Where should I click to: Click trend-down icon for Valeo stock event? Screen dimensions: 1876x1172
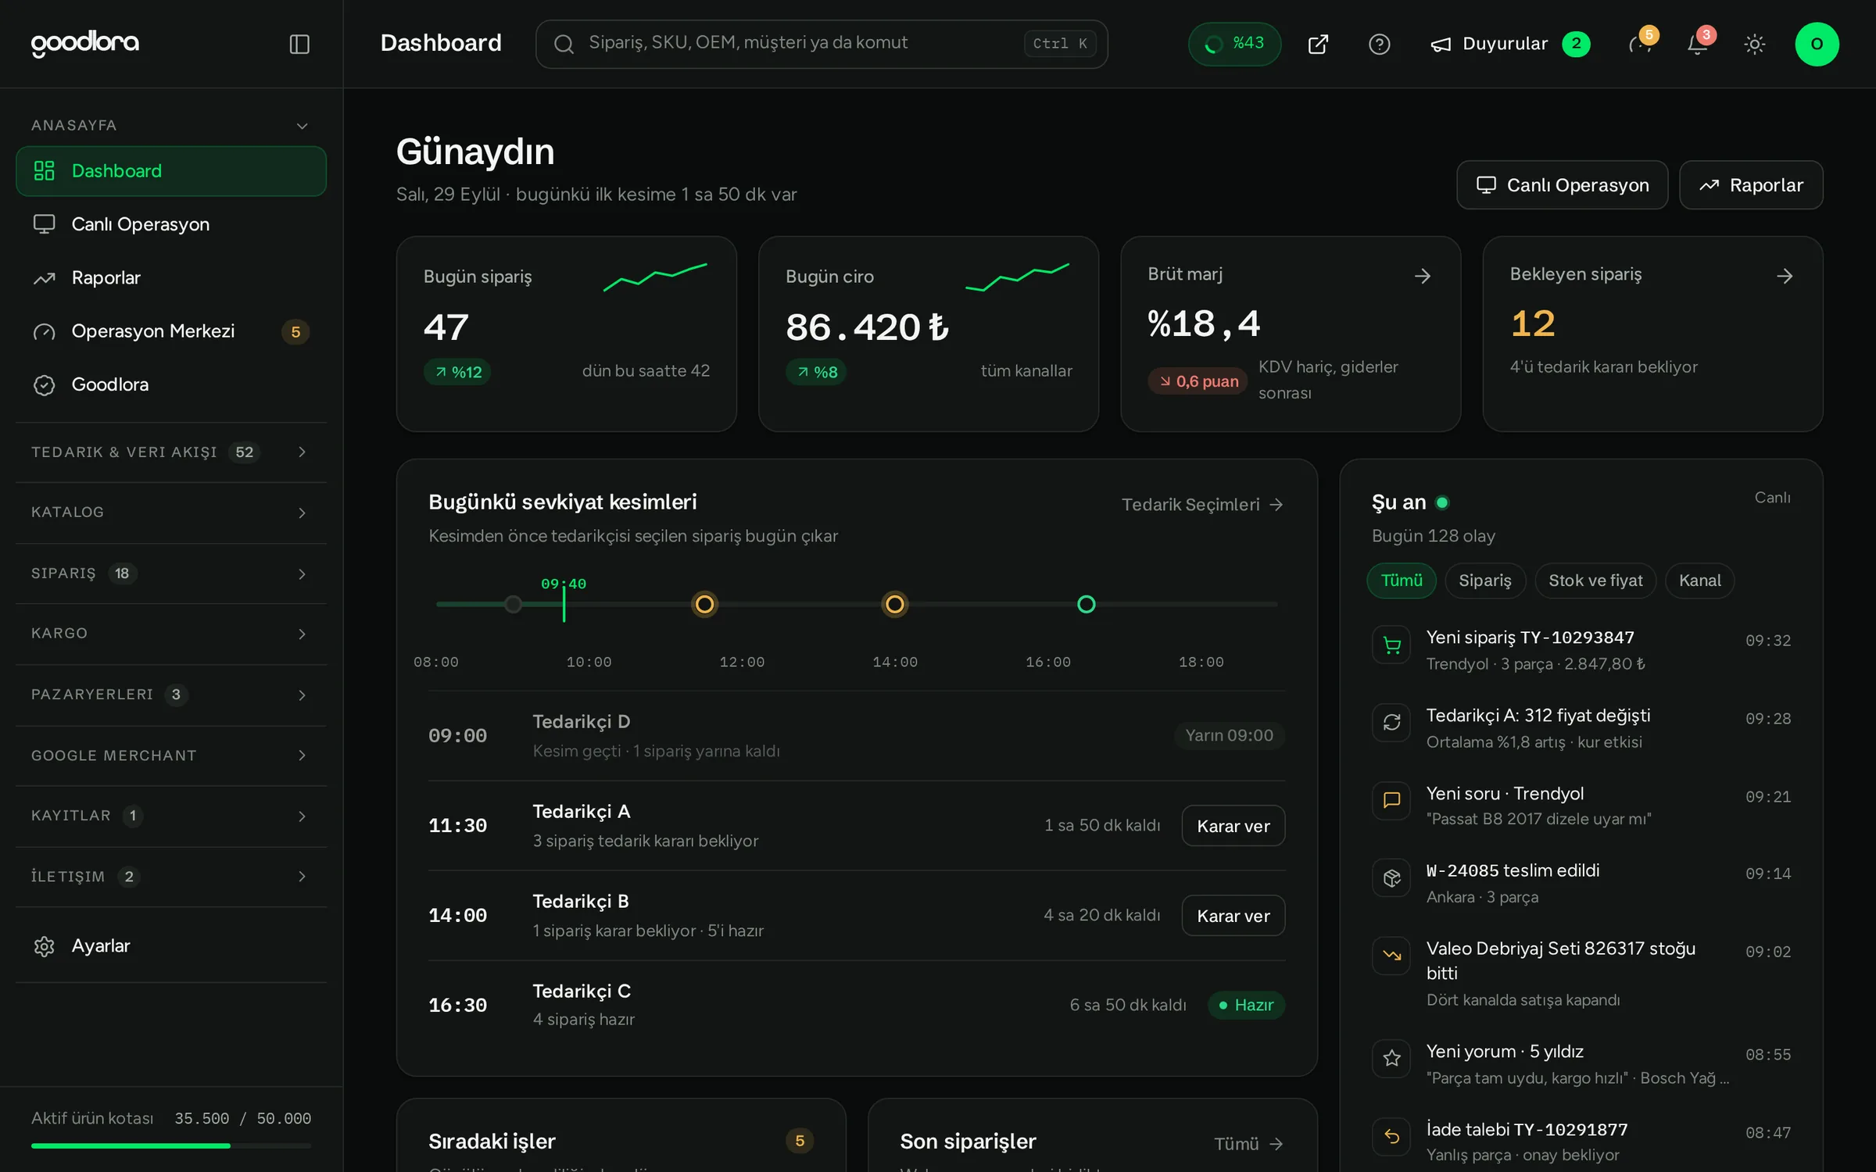(1391, 956)
